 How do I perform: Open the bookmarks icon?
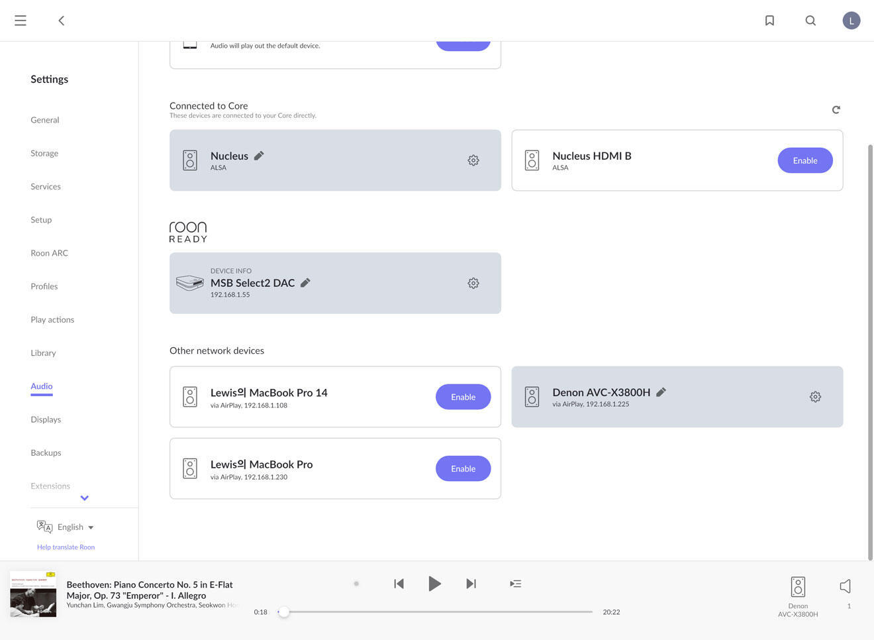769,21
